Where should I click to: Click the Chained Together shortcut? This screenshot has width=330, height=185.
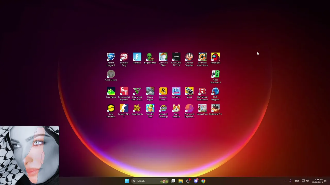tap(189, 59)
